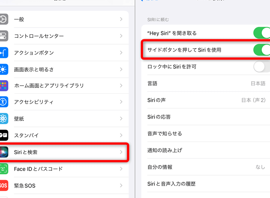
Task: Tap the 画面表示と明るさ sun icon
Action: (3, 69)
